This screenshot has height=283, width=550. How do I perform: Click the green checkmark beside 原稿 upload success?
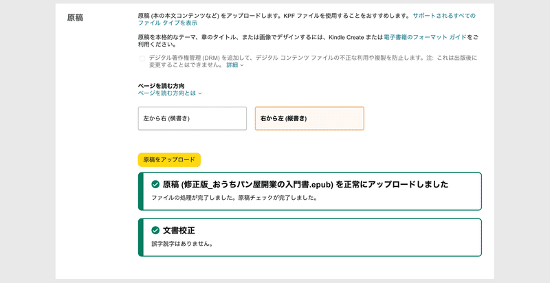coord(155,184)
